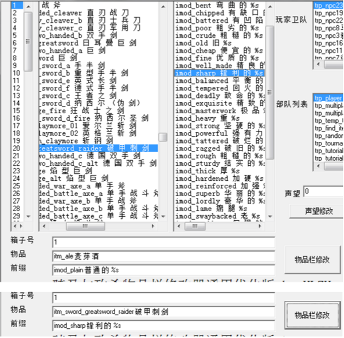Select trp_player in the 部队列表 list
This screenshot has width=344, height=338.
328,98
